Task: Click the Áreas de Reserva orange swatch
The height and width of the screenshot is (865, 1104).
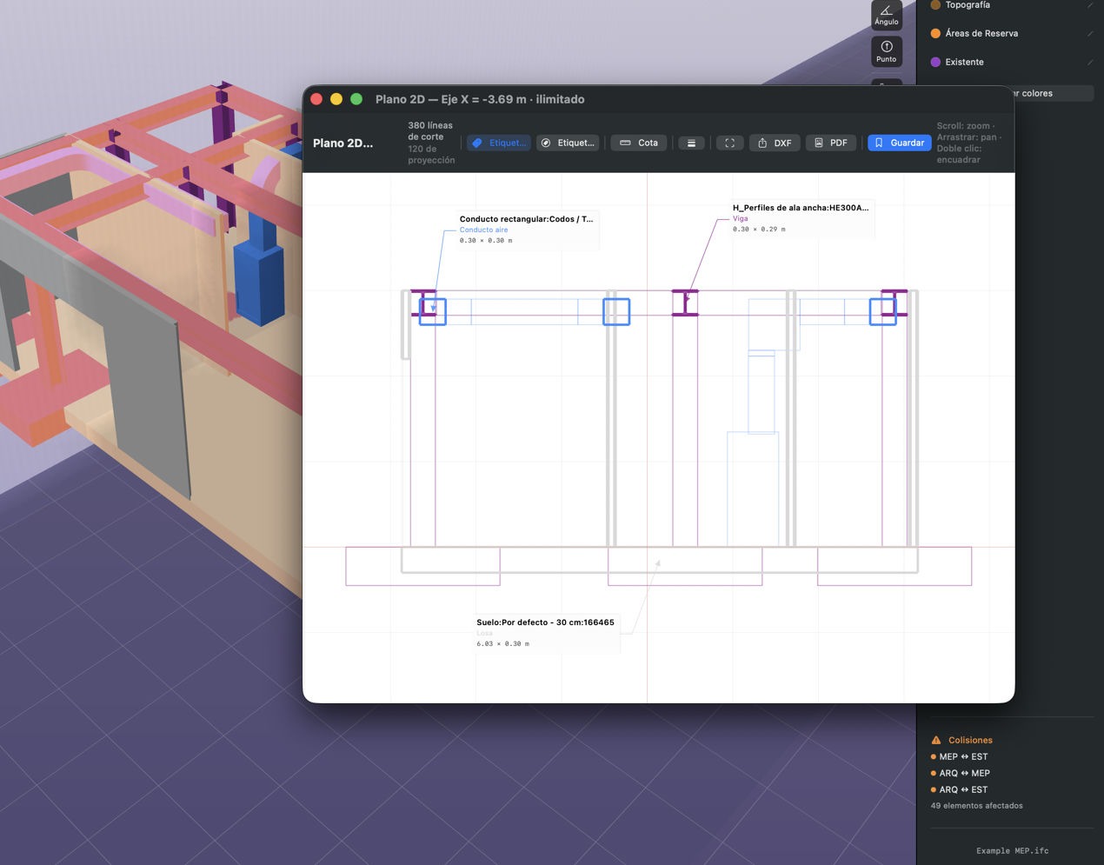Action: click(935, 33)
